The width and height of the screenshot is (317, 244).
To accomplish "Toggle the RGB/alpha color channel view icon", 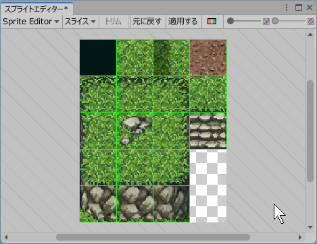I will (212, 22).
